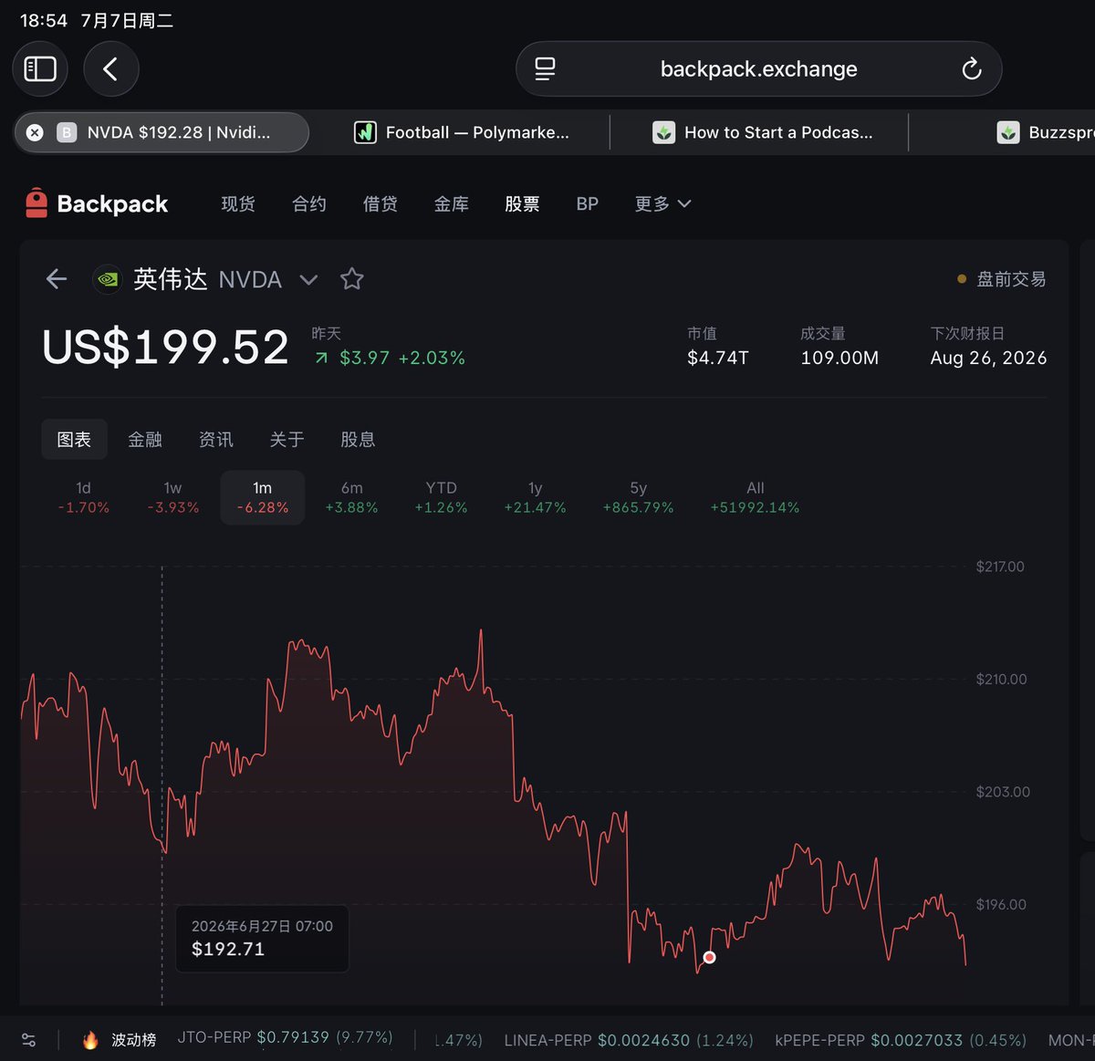
Task: Switch to the 关于 about tab
Action: coord(287,440)
